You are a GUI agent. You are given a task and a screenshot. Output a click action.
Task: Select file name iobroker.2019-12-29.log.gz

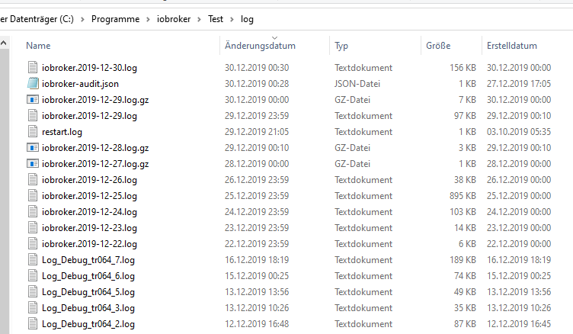point(95,100)
